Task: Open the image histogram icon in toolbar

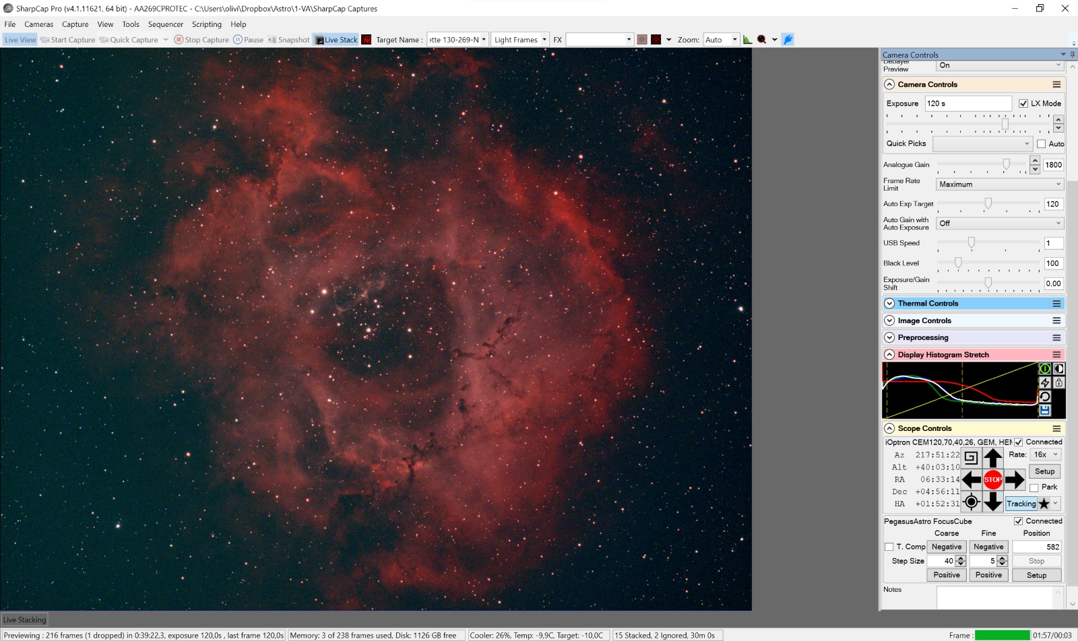Action: (x=747, y=40)
